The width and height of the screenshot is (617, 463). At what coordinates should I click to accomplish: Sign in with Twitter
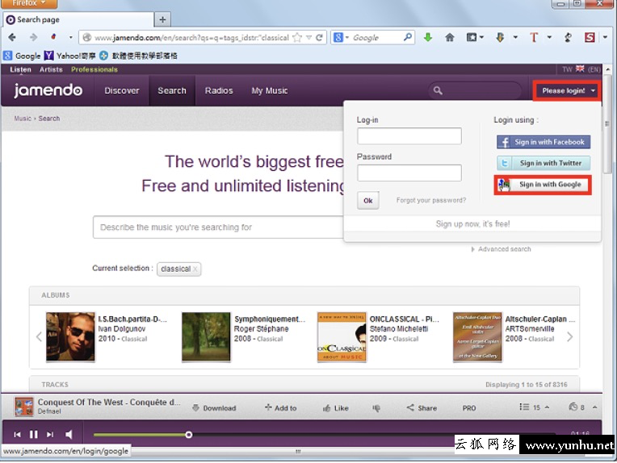click(x=544, y=163)
